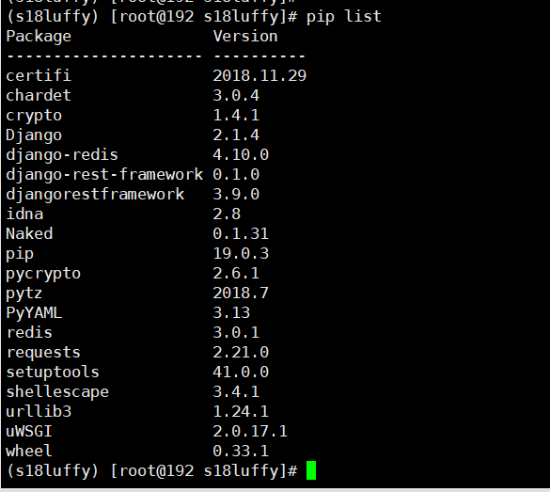Click the green terminal cursor block
The height and width of the screenshot is (492, 550).
coord(311,470)
